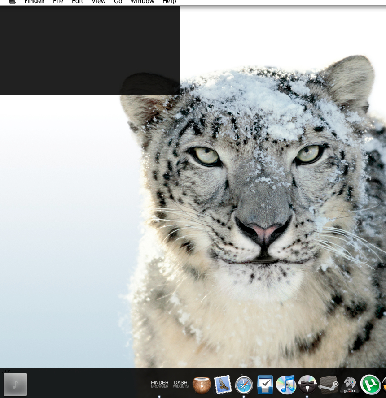Viewport: 386px width, 398px height.
Task: Open the Apple menu
Action: tap(12, 2)
